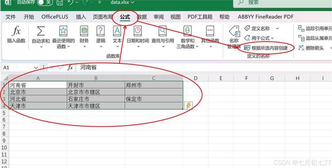Image resolution: width=332 pixels, height=168 pixels.
Task: Open the Help (帮助) tab
Action: (x=224, y=17)
